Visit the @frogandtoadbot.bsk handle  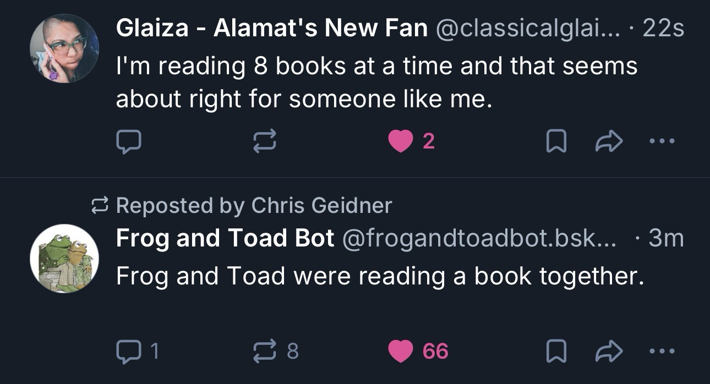(479, 238)
